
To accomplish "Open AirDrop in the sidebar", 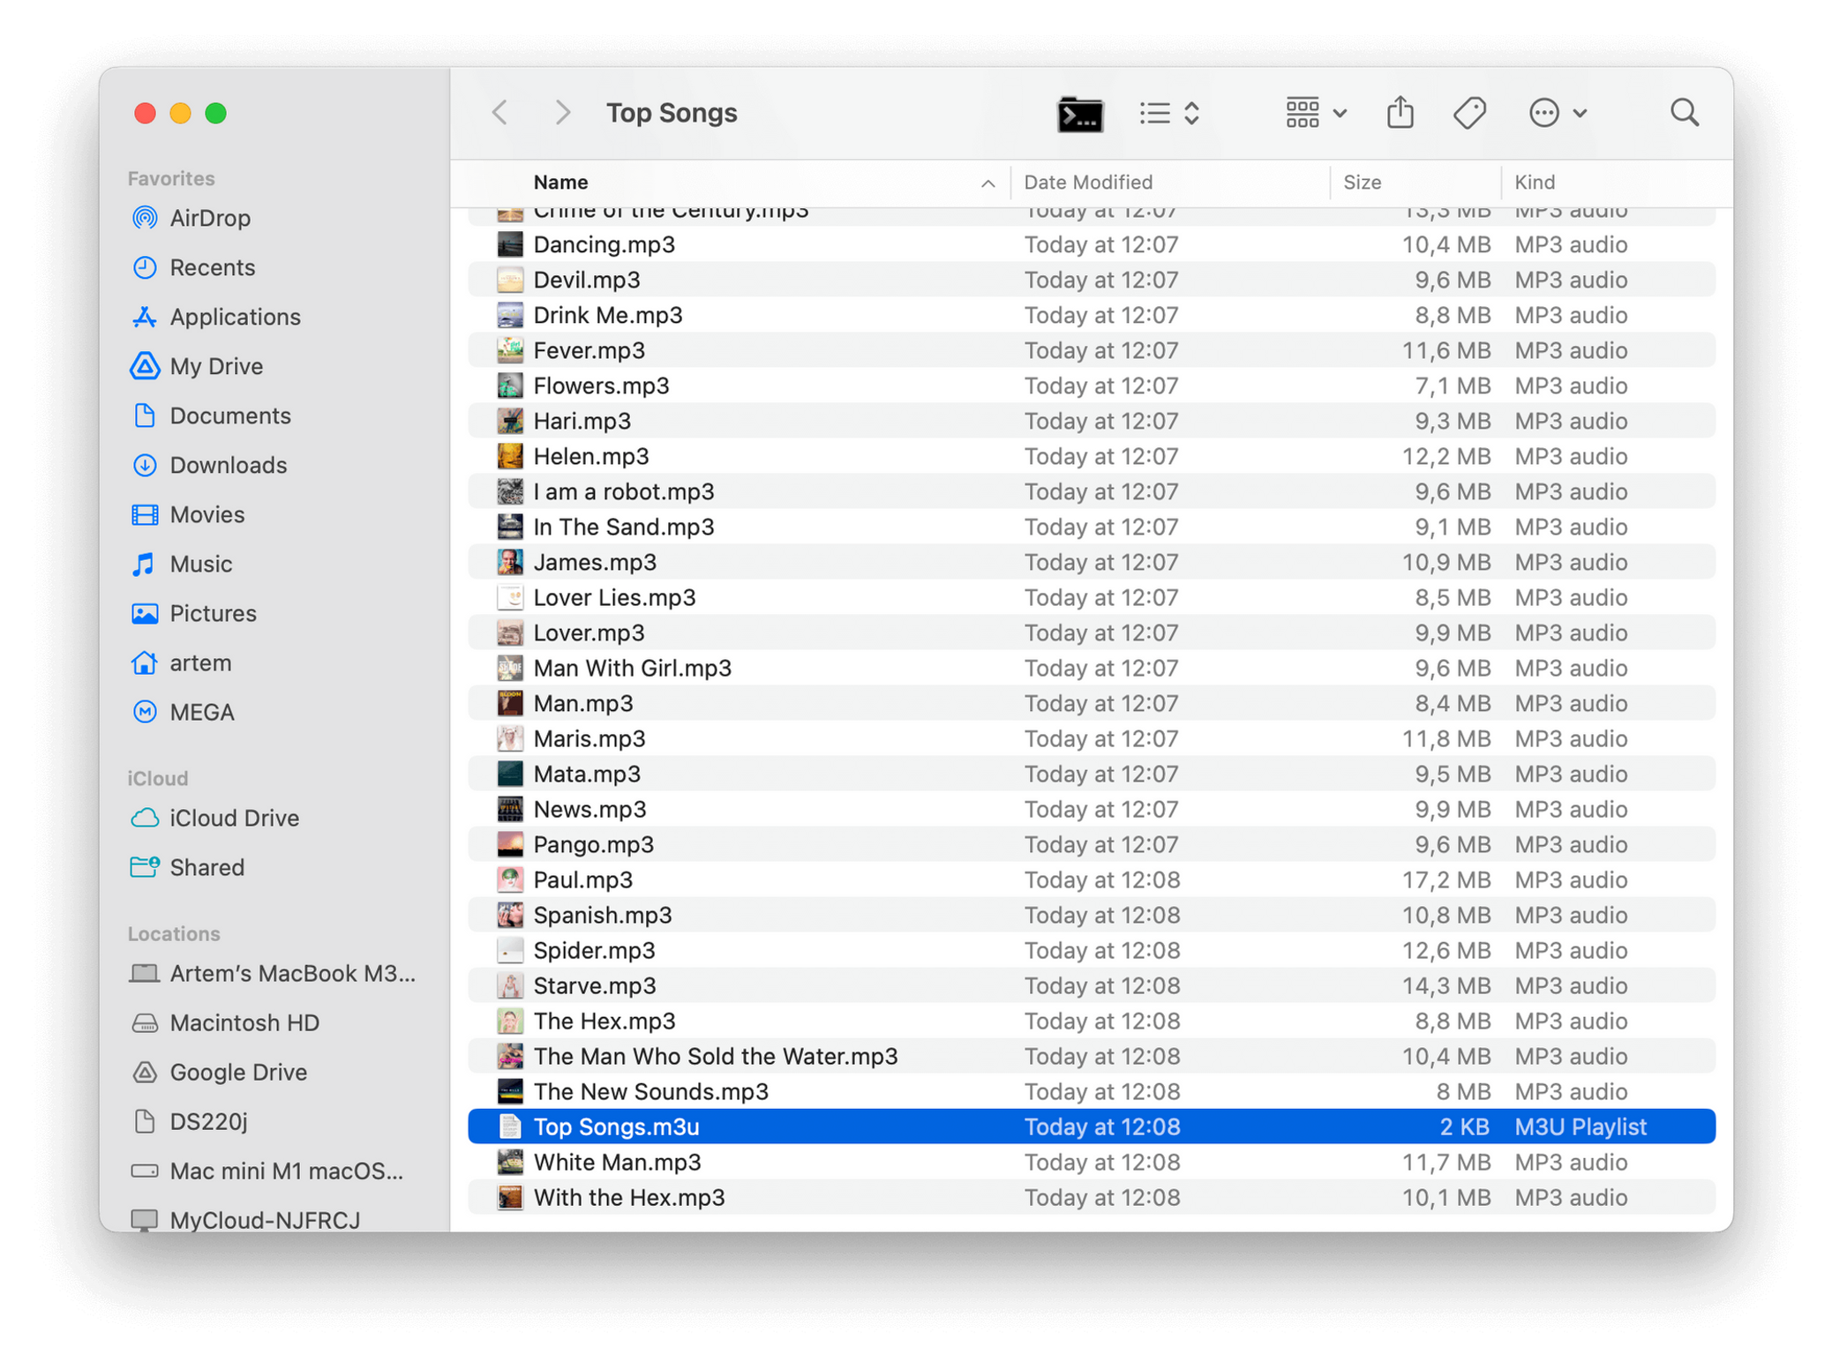I will tap(210, 218).
